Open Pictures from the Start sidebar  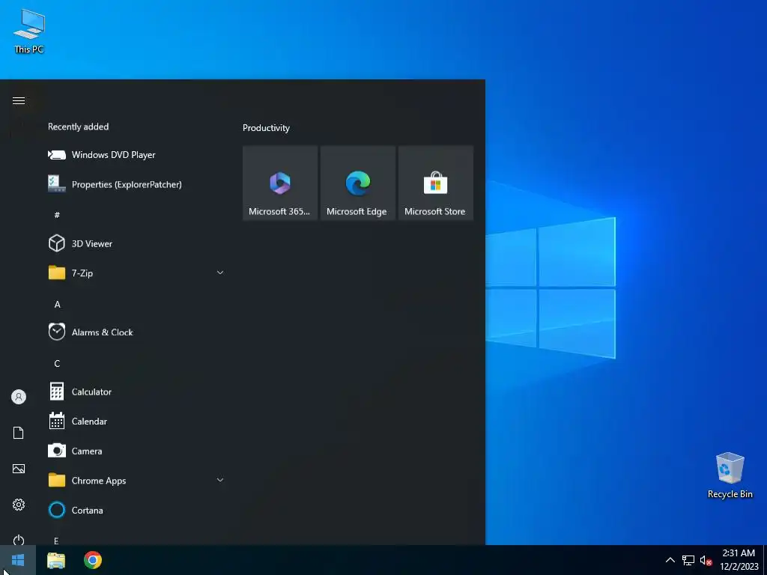(x=19, y=469)
